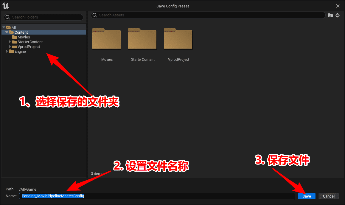Click the Cancel button

[329, 196]
